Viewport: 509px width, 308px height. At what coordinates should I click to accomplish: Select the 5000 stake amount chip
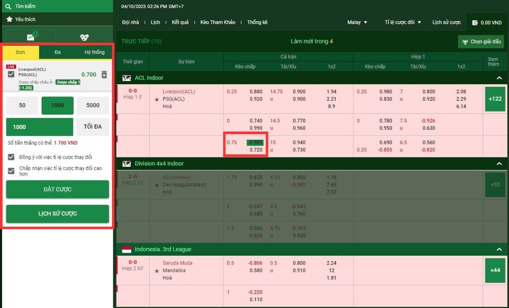pyautogui.click(x=93, y=106)
